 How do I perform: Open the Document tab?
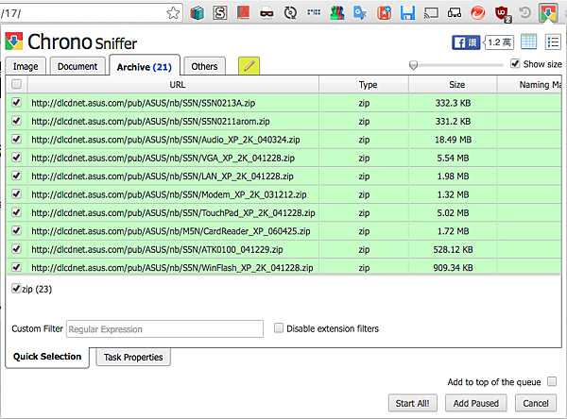pyautogui.click(x=77, y=66)
